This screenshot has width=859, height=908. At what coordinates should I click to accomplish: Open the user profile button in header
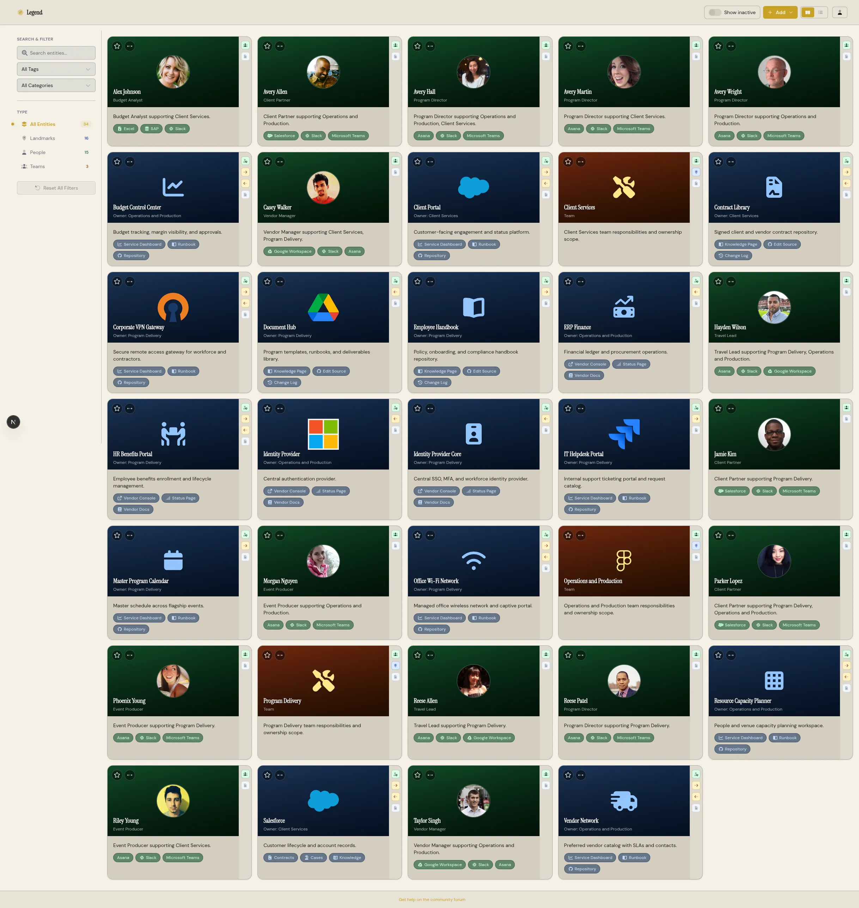click(840, 12)
